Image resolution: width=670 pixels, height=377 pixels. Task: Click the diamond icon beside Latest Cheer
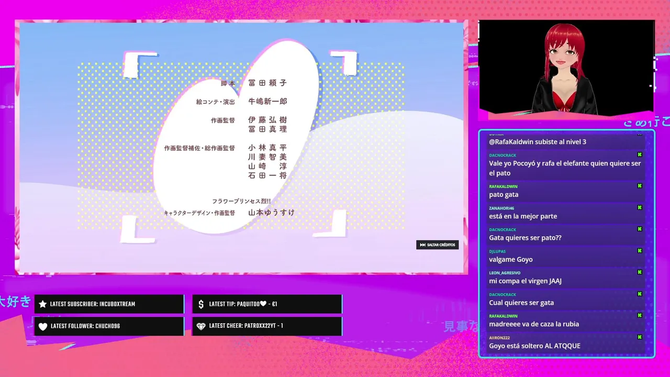(201, 326)
